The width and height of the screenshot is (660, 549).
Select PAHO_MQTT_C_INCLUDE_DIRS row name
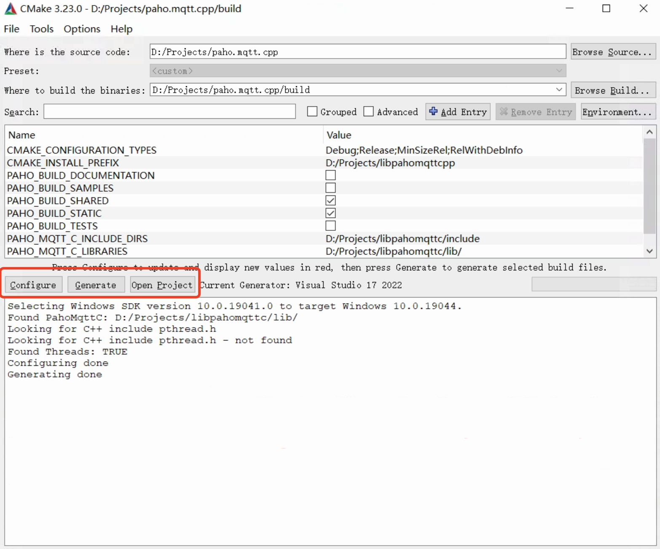click(x=78, y=238)
